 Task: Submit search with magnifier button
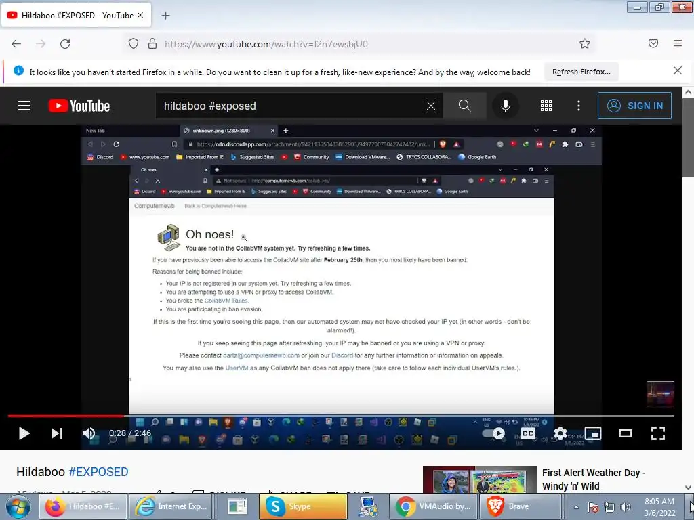click(x=464, y=106)
